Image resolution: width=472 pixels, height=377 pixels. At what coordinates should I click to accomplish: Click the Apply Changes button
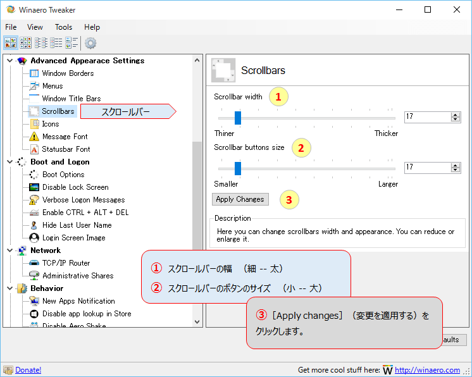(240, 199)
